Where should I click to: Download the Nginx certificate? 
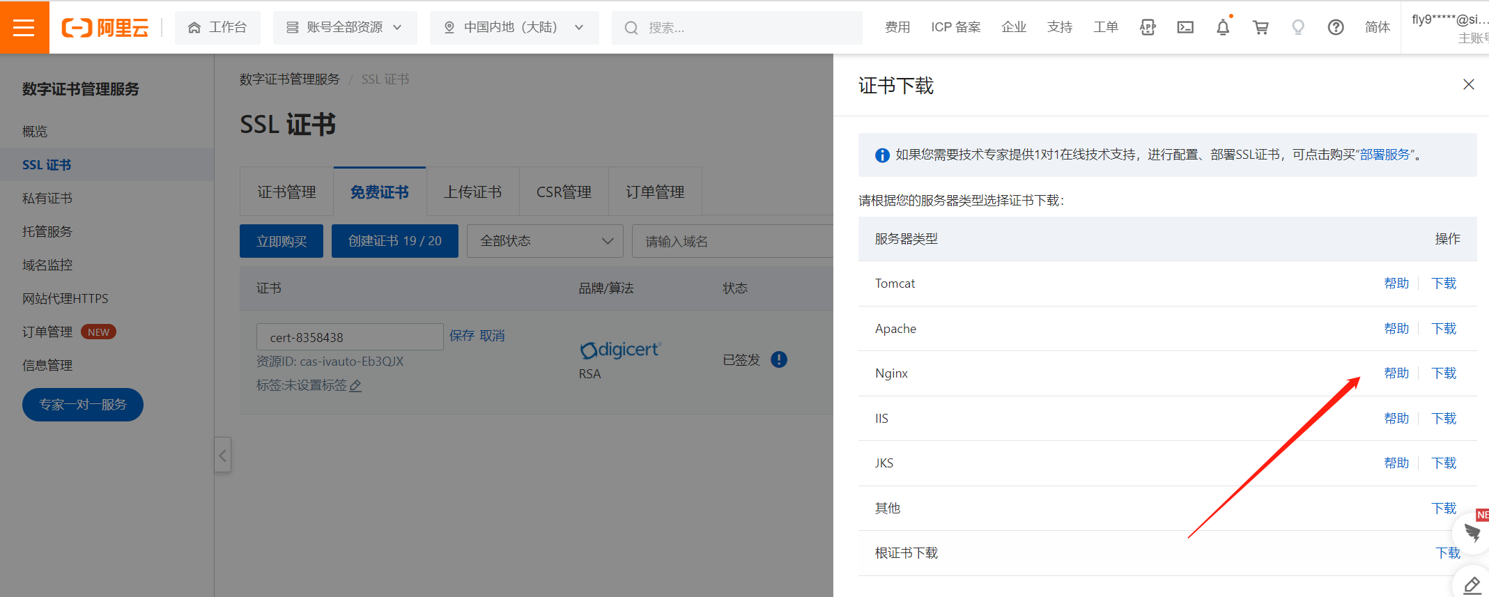tap(1444, 373)
